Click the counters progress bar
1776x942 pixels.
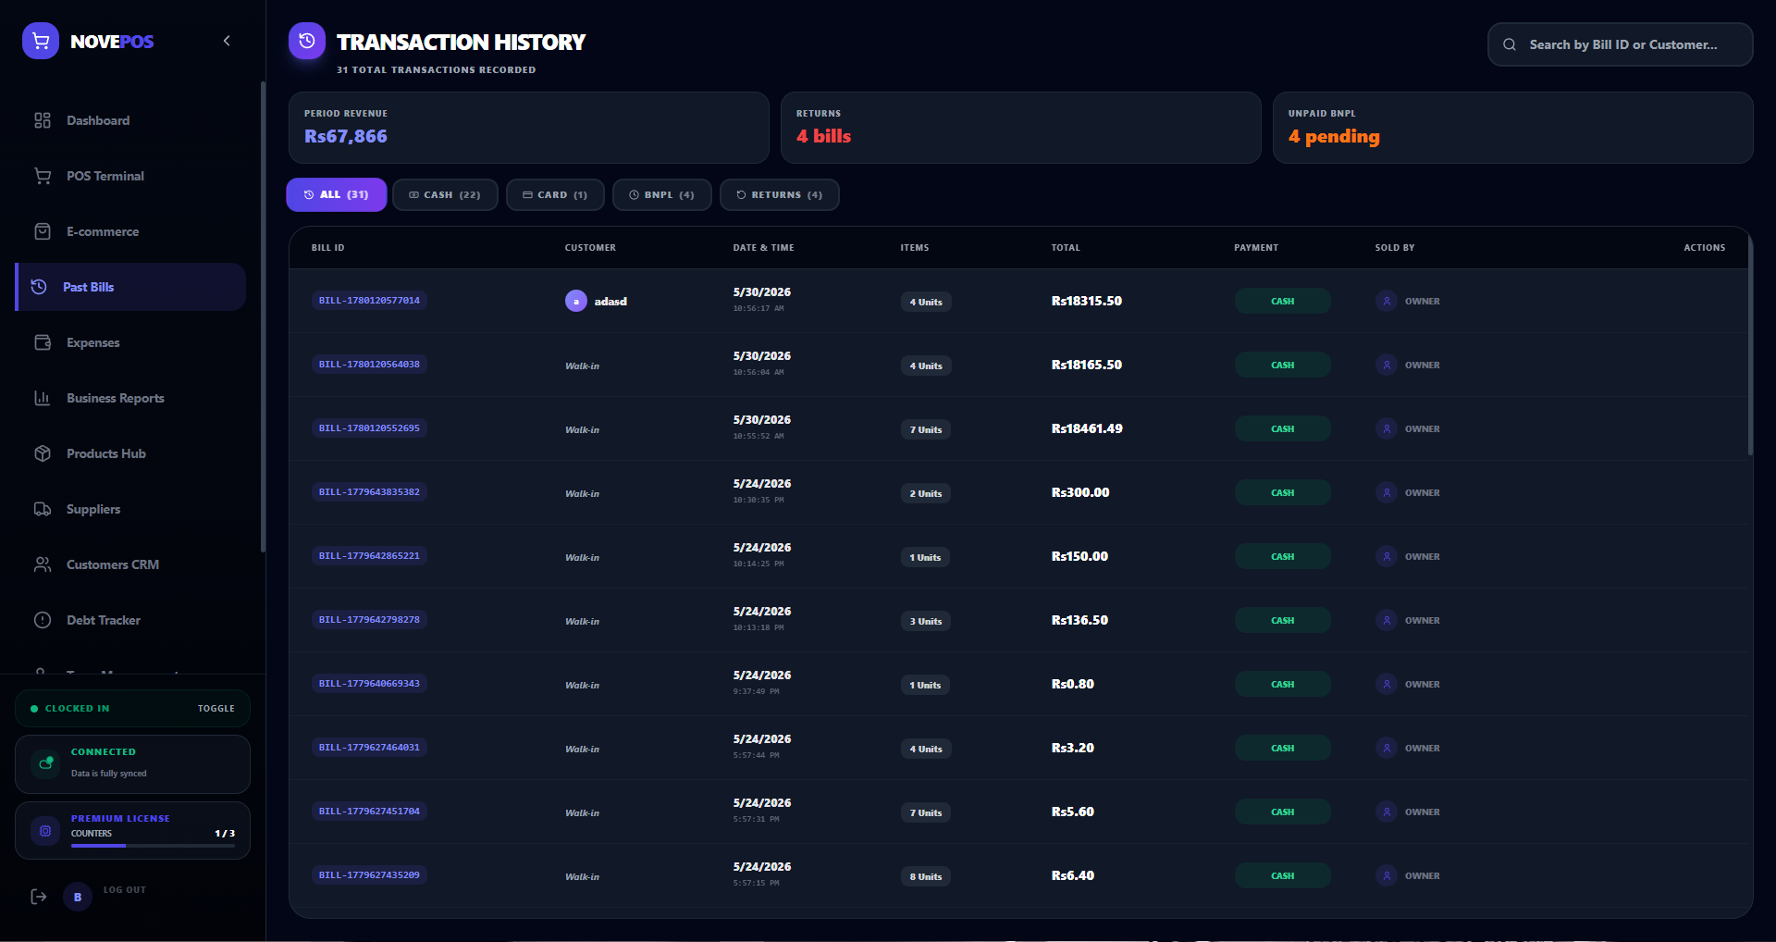pyautogui.click(x=153, y=846)
